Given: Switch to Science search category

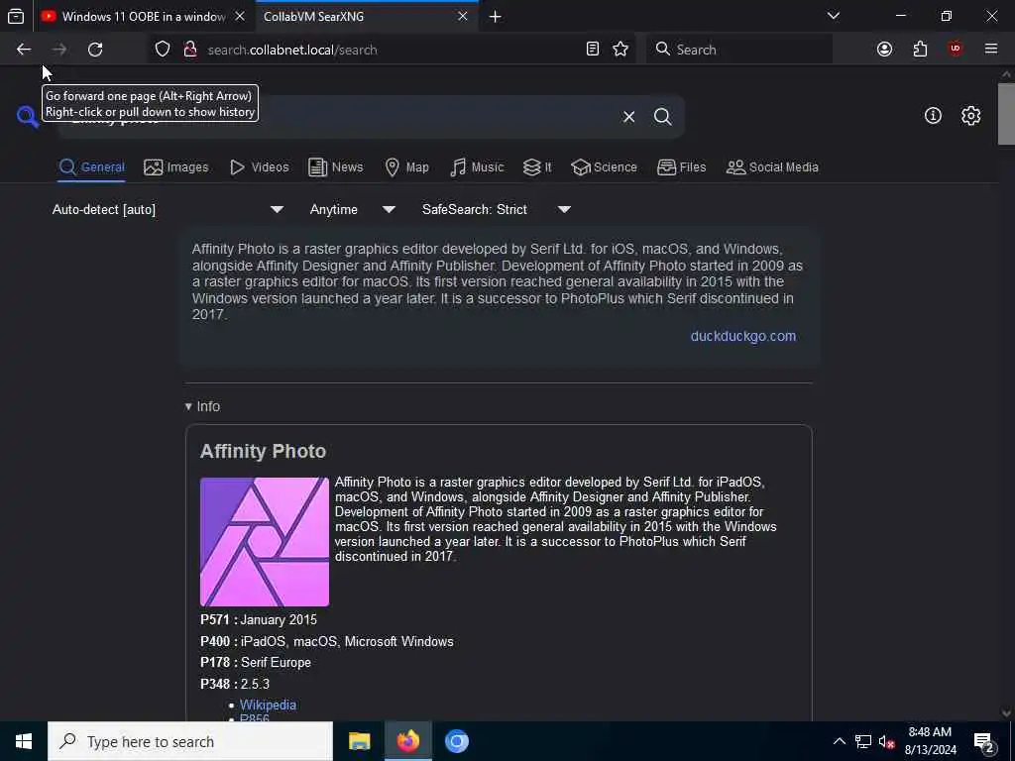Looking at the screenshot, I should 604,166.
